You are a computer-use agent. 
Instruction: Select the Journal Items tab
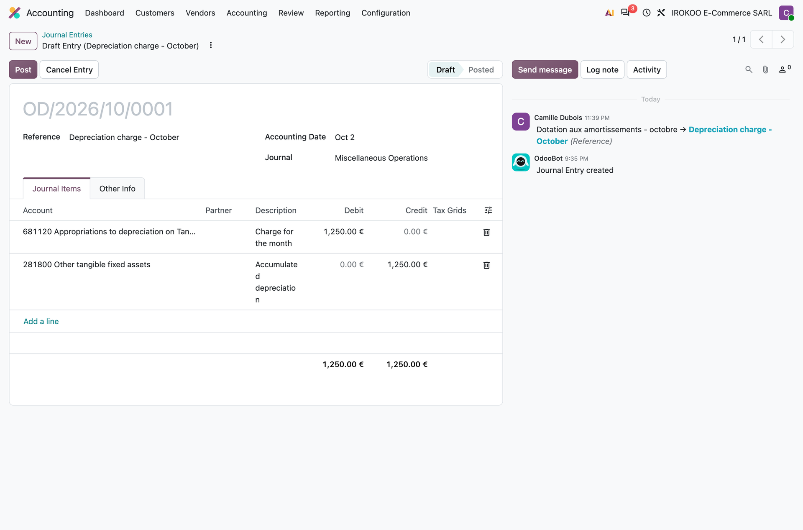(56, 189)
